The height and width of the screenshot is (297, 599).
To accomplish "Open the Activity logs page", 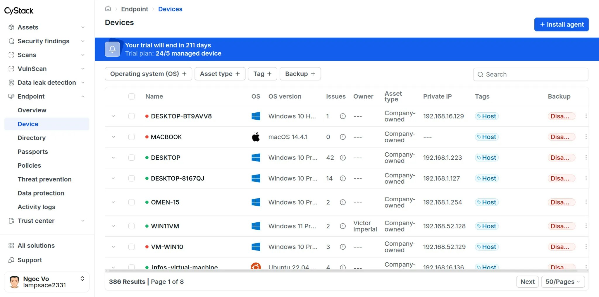I will [x=36, y=207].
